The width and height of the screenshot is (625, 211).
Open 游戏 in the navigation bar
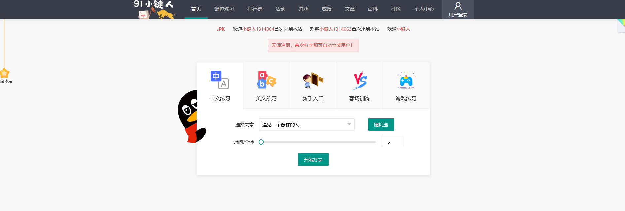(x=303, y=9)
